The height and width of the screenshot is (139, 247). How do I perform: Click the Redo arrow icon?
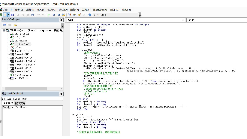point(43,15)
